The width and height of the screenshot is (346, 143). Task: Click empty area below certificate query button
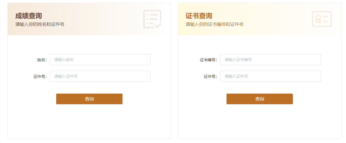259,122
